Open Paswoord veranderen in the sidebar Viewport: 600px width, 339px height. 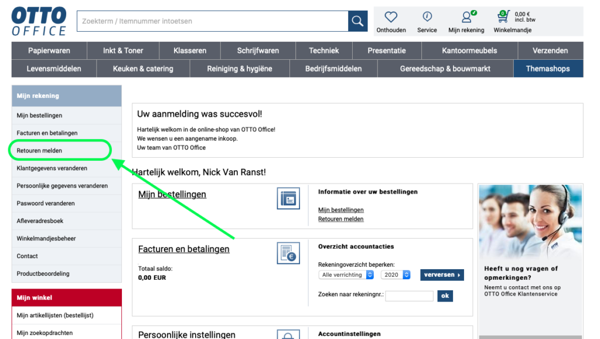click(x=67, y=204)
